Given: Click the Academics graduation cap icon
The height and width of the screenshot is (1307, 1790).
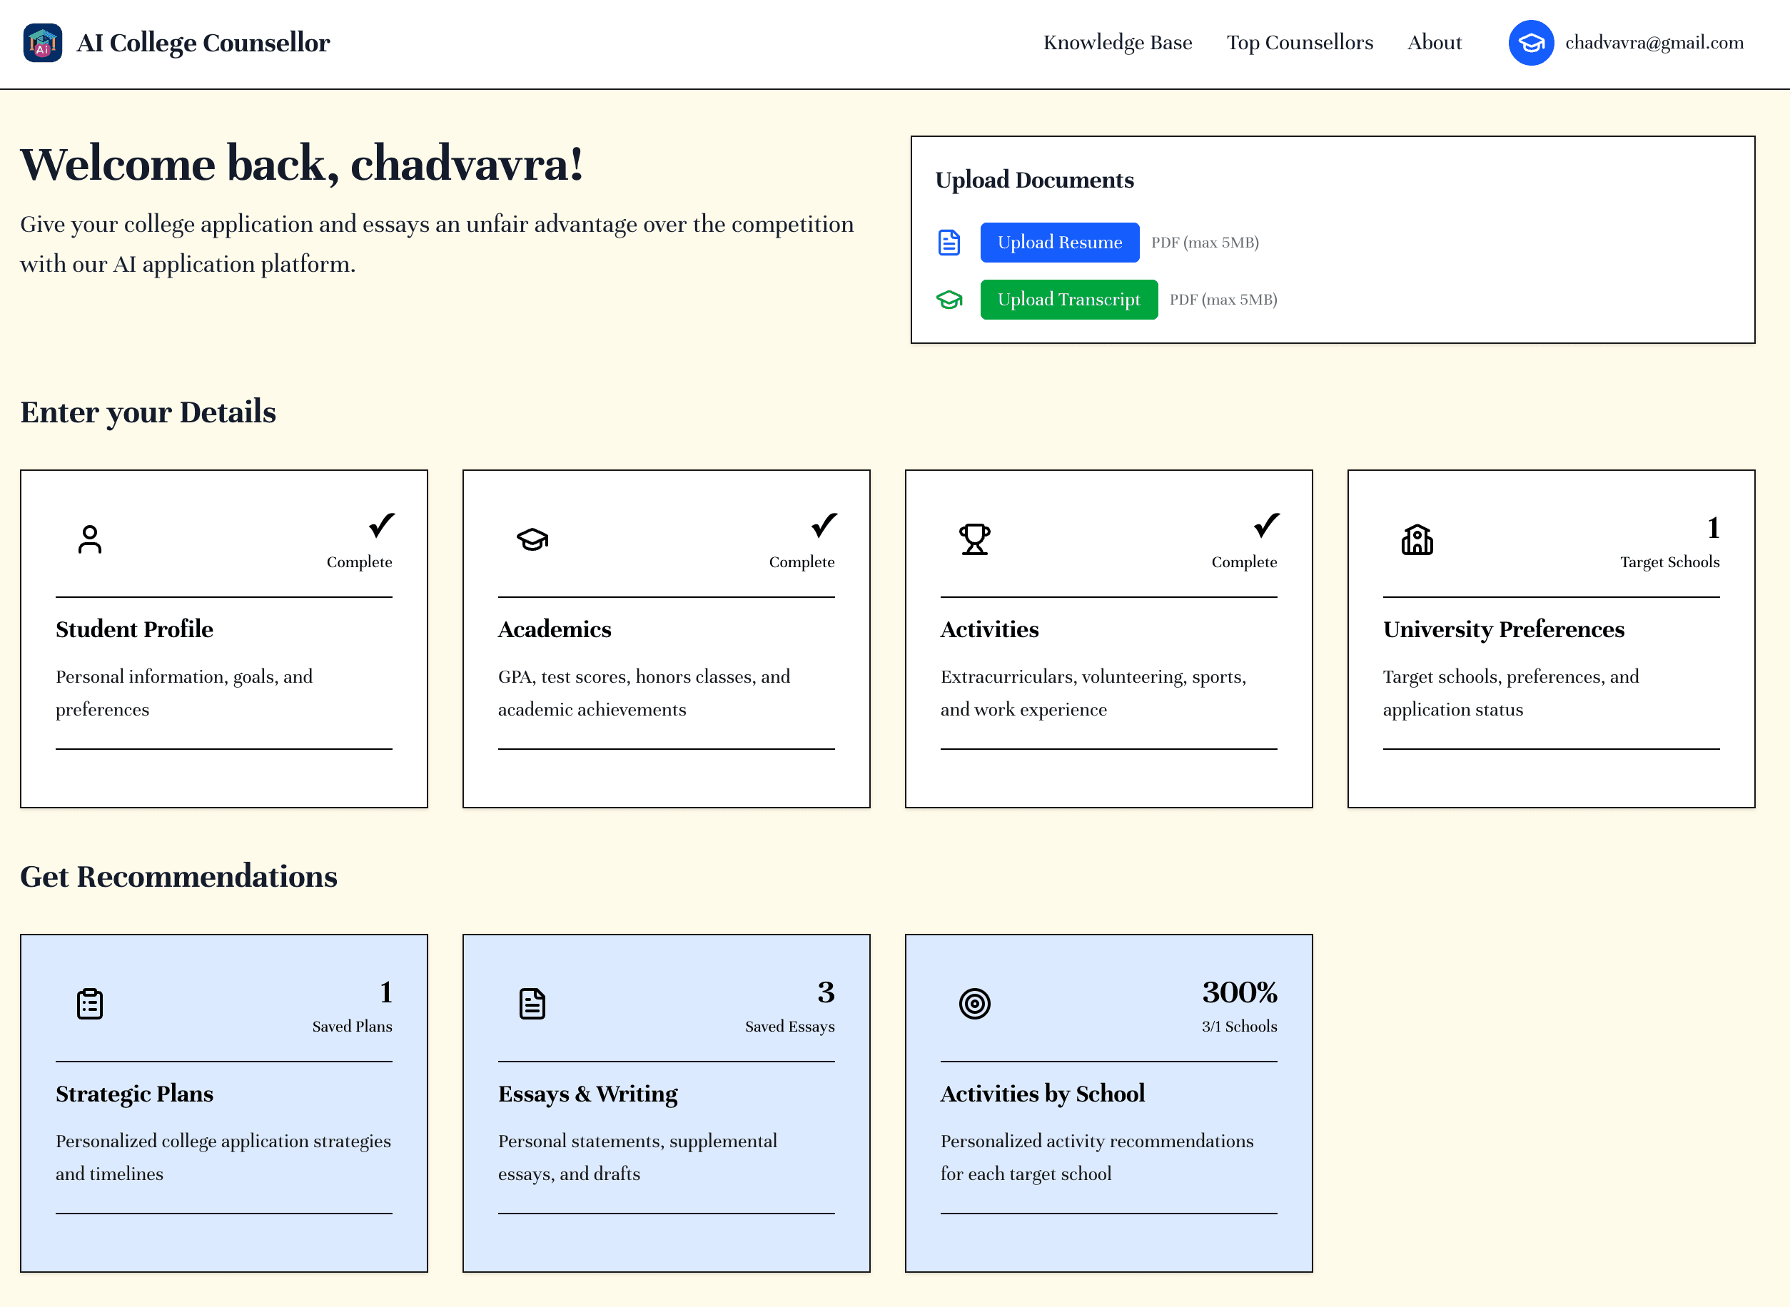Looking at the screenshot, I should tap(532, 539).
